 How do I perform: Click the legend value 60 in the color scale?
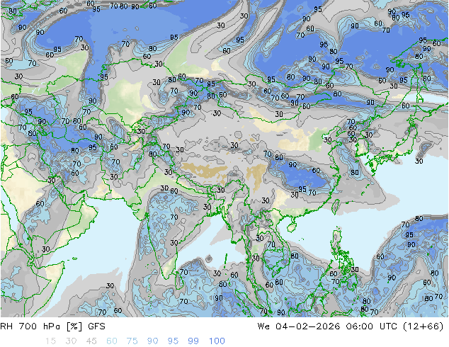click(x=112, y=341)
